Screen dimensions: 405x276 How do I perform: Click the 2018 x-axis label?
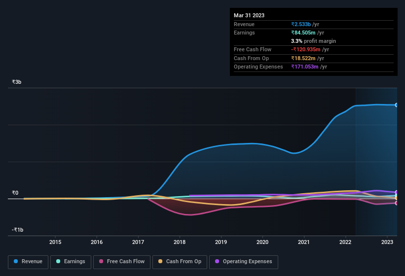[x=180, y=242]
